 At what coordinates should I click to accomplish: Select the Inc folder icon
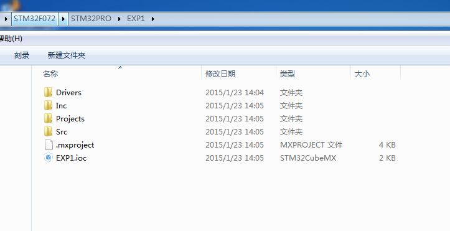coord(48,106)
